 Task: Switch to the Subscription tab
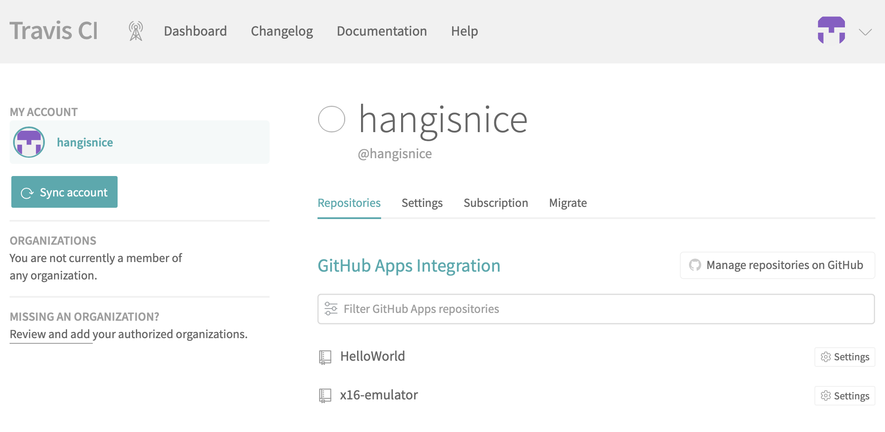(496, 203)
